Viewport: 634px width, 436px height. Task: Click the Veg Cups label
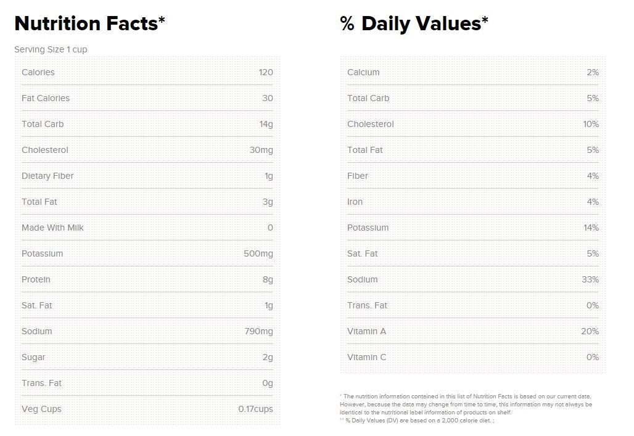tap(41, 409)
